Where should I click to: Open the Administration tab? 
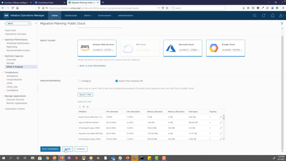click(x=125, y=16)
